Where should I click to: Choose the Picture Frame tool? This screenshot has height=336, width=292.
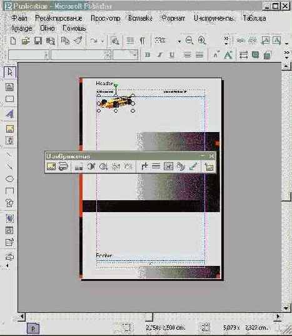(10, 129)
